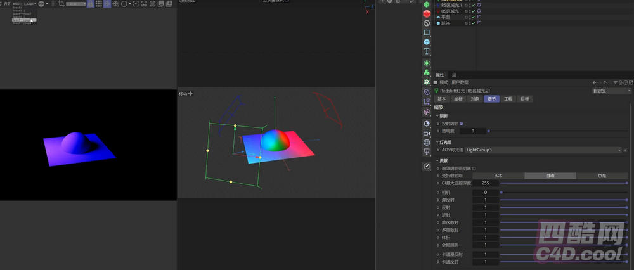Switch to the 对象 tab
The image size is (634, 270).
pyautogui.click(x=475, y=99)
